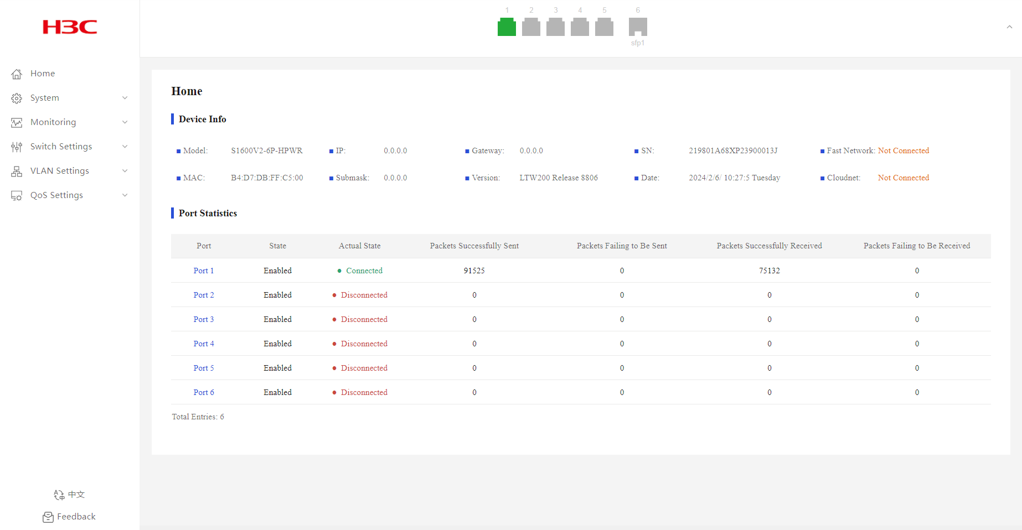
Task: Click version LTW200 Release 8806
Action: click(559, 178)
